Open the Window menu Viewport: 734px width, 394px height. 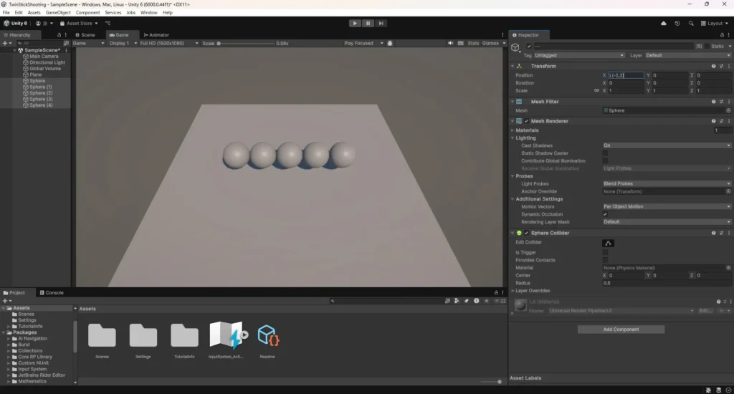[149, 13]
